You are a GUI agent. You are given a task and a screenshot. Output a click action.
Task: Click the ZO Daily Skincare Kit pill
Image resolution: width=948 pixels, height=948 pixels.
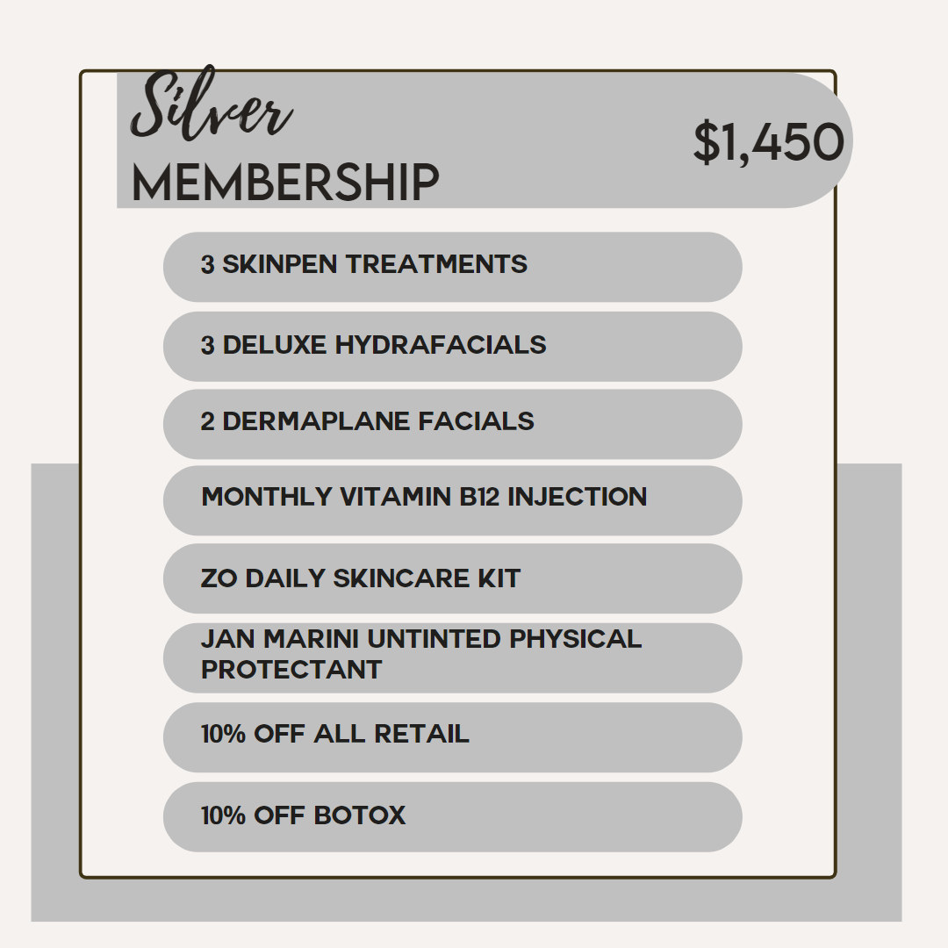tap(452, 578)
